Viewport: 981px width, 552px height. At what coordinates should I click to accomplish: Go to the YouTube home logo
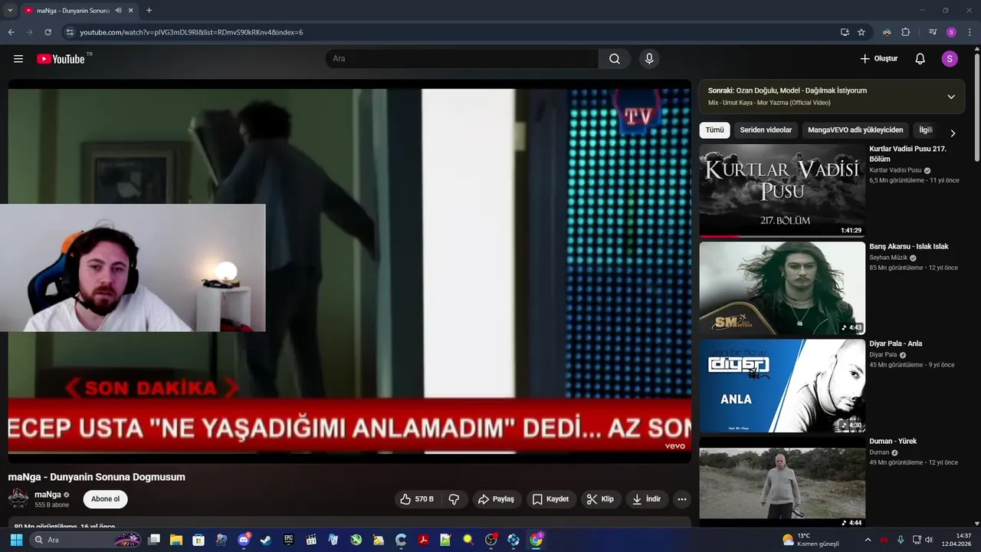[x=61, y=59]
